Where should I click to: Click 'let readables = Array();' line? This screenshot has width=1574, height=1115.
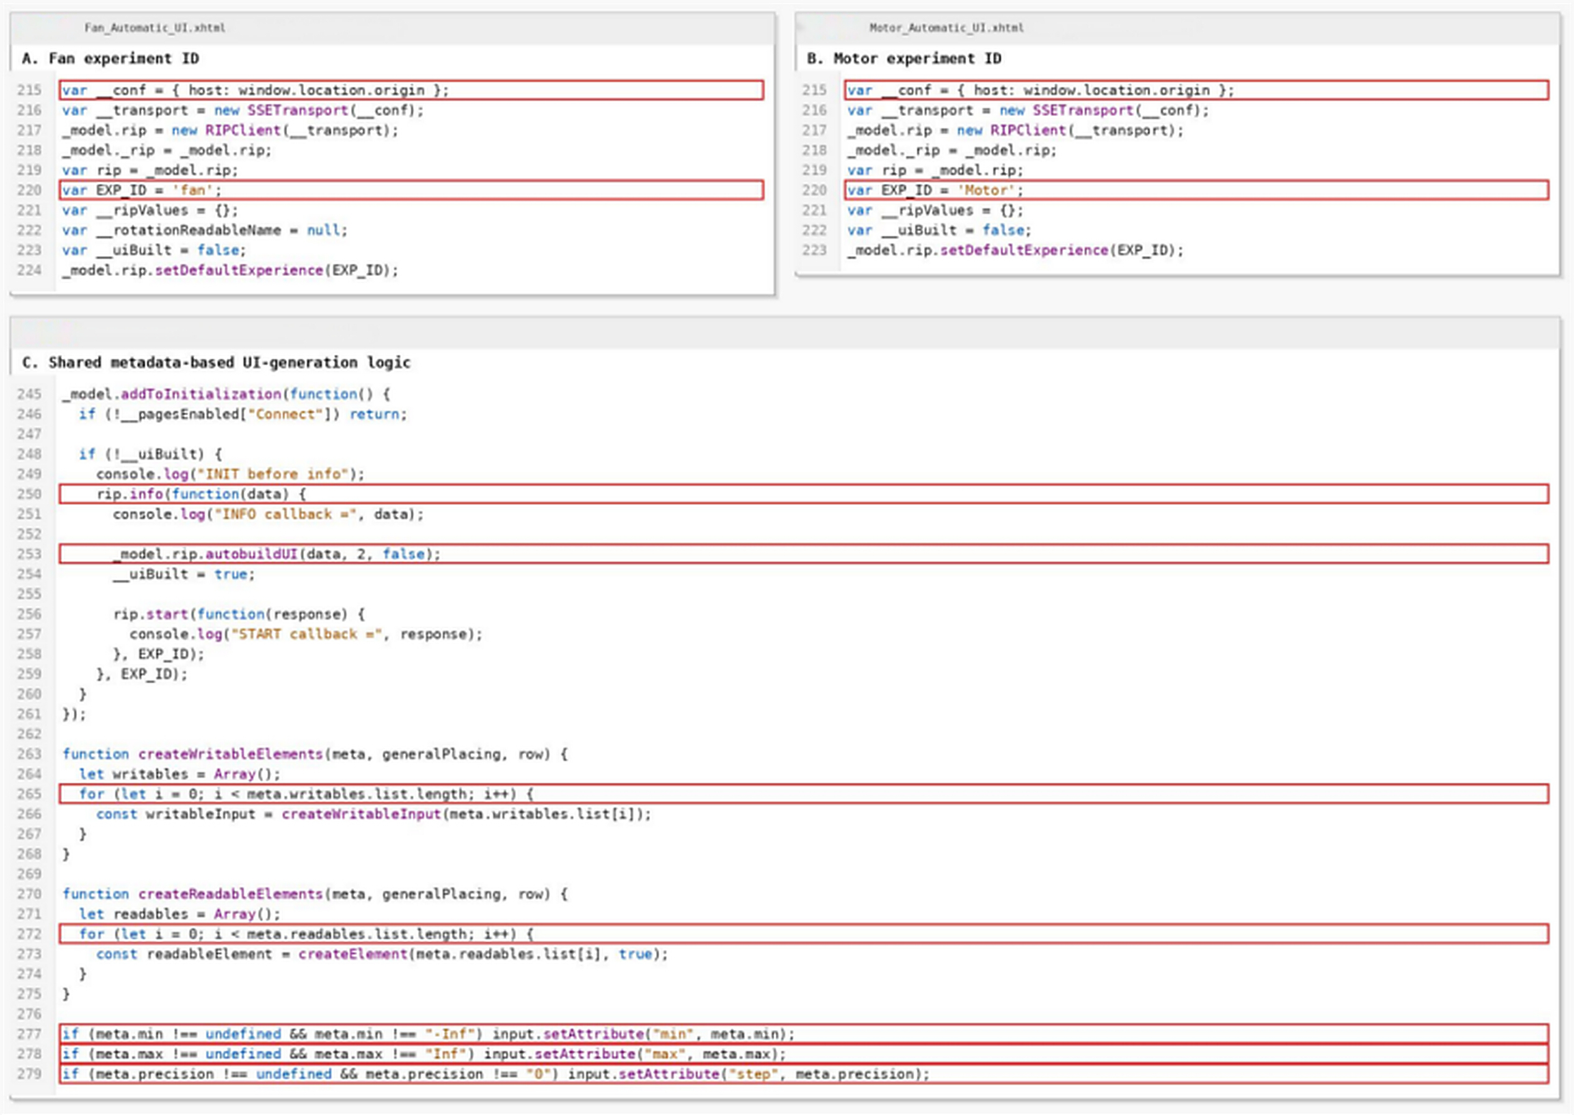point(180,914)
